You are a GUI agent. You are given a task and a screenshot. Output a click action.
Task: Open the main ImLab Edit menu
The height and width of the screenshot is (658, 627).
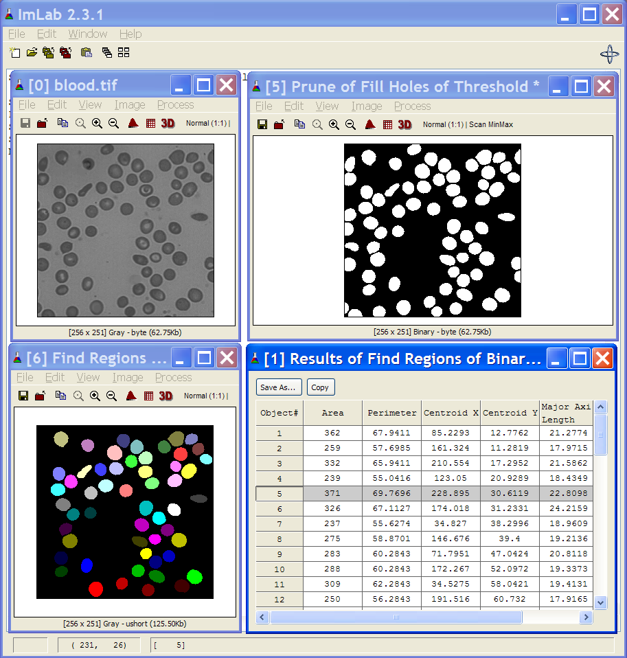47,34
